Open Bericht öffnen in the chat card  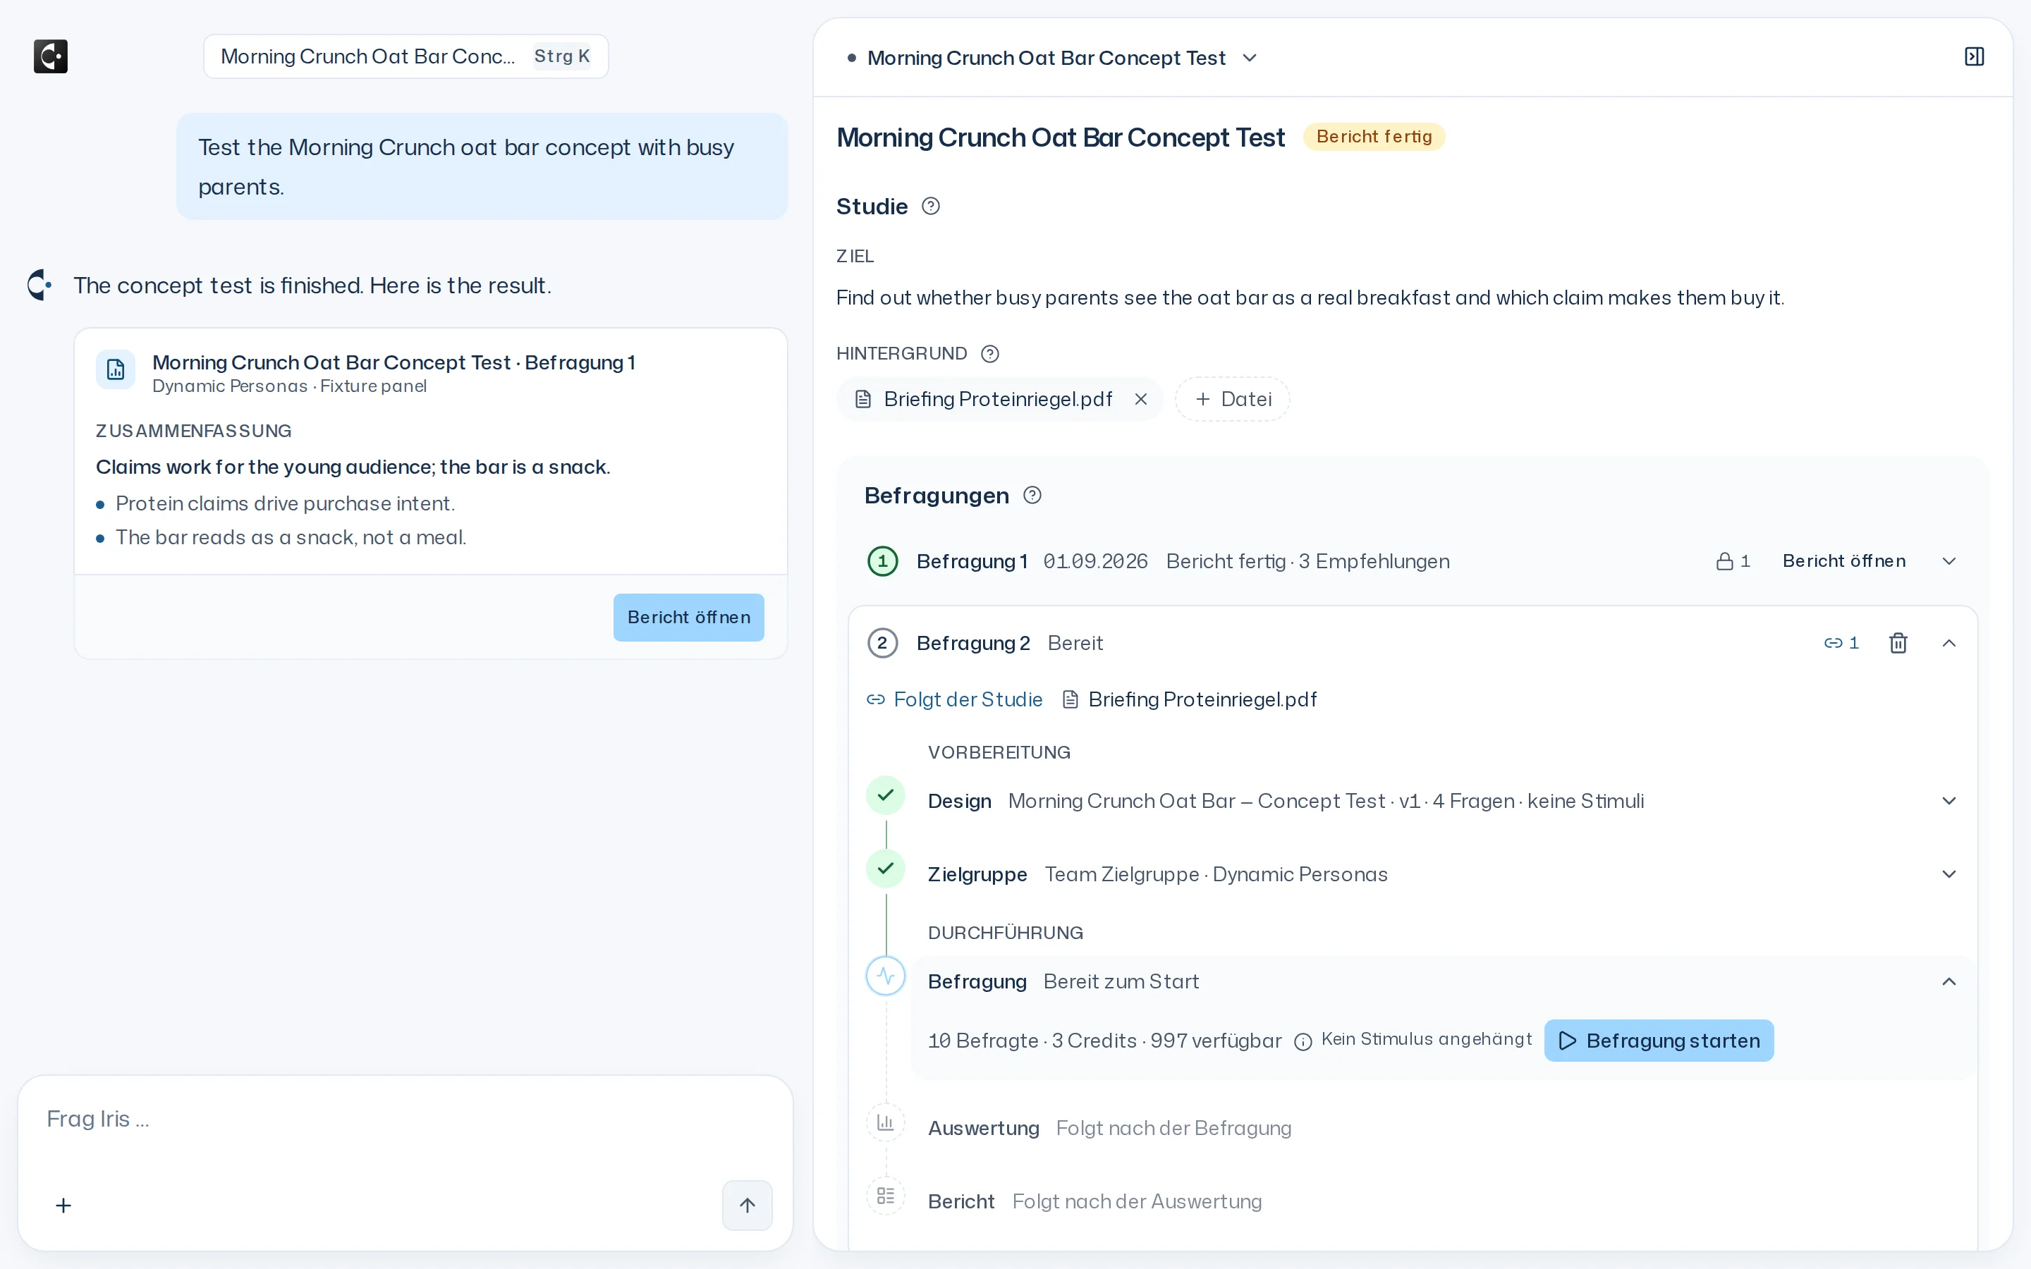click(689, 618)
